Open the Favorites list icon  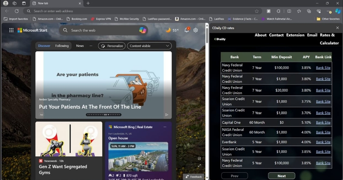tap(299, 11)
